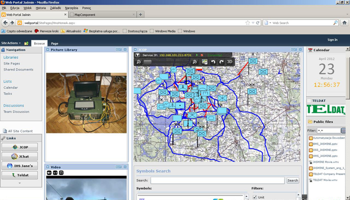The height and width of the screenshot is (200, 350).
Task: Open Libraries in Navigation panel
Action: coord(10,57)
